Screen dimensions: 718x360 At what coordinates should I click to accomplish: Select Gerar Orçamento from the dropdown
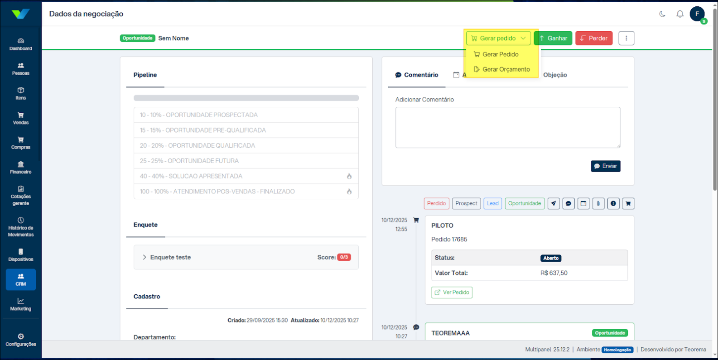pos(506,69)
